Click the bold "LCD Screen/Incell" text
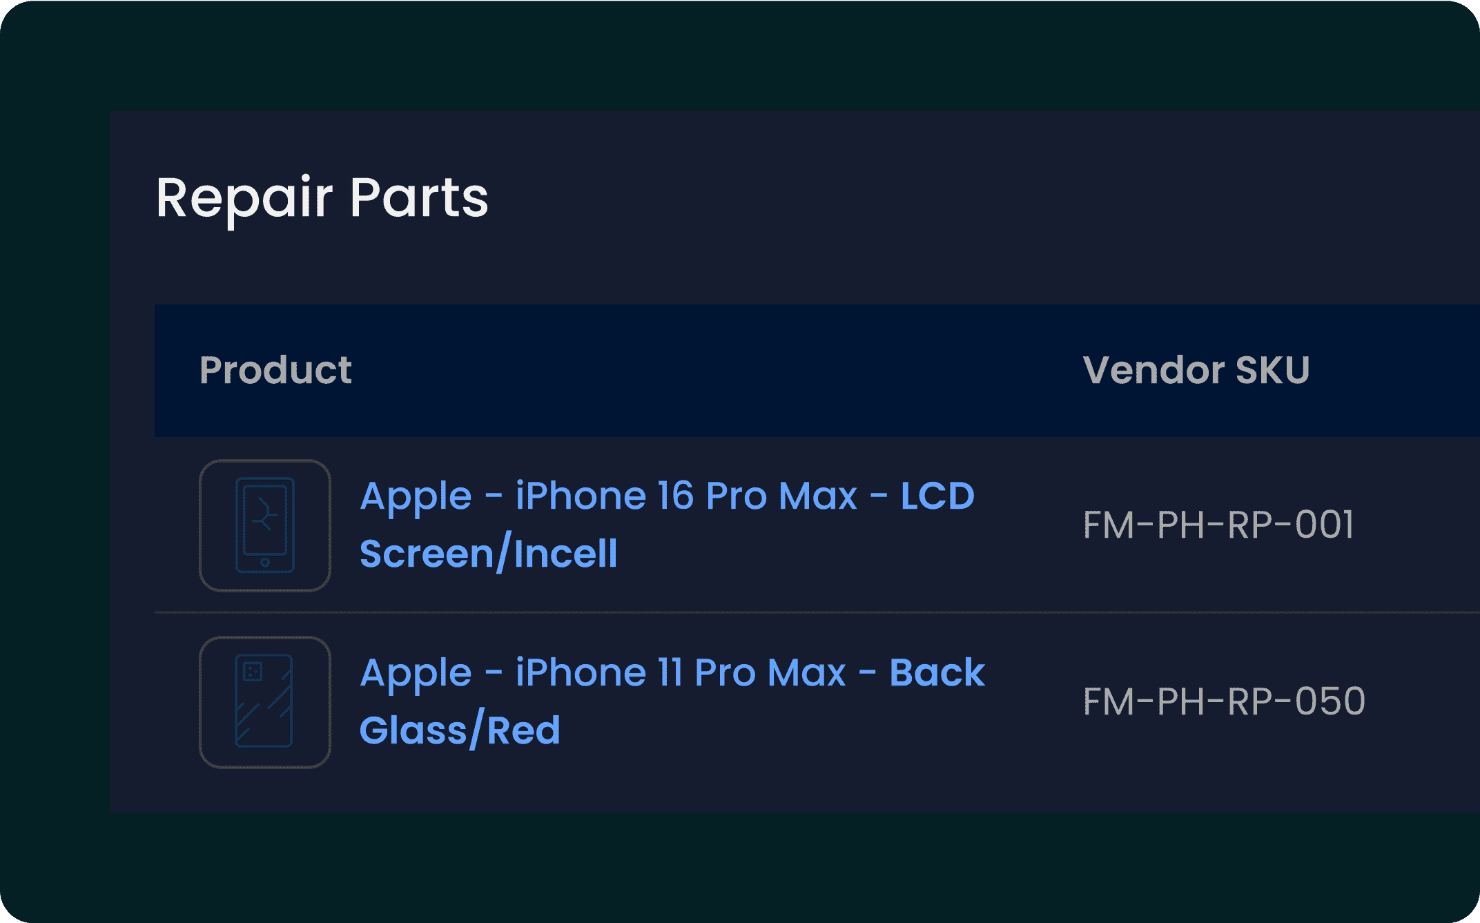Image resolution: width=1480 pixels, height=923 pixels. (x=489, y=554)
